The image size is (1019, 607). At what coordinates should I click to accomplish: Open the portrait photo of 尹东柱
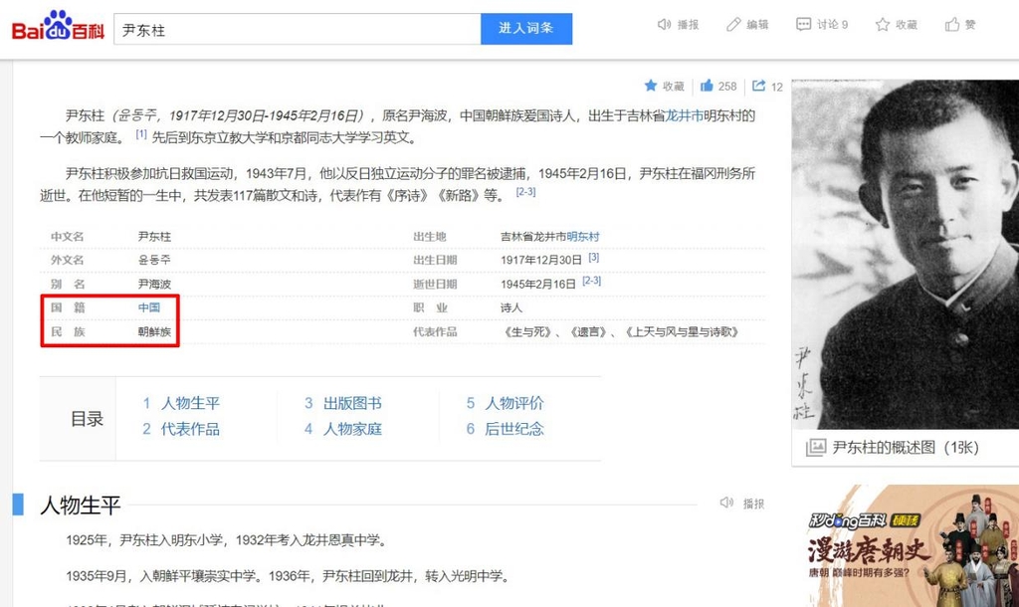(905, 254)
